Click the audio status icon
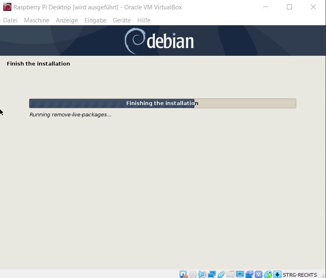This screenshot has height=278, width=326. click(202, 274)
